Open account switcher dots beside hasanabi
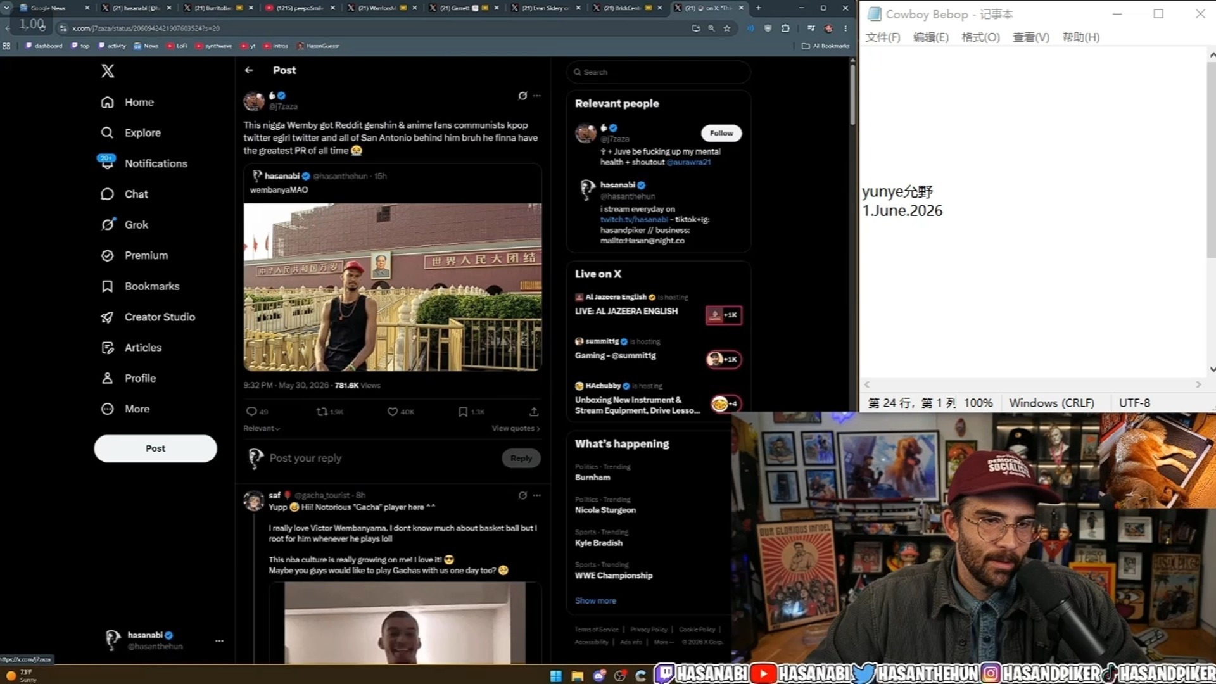This screenshot has height=684, width=1216. pyautogui.click(x=219, y=641)
